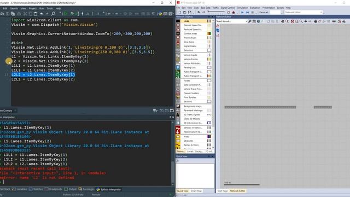This screenshot has height=197, width=350.
Task: Click the Pause at input field
Action: click(x=275, y=12)
